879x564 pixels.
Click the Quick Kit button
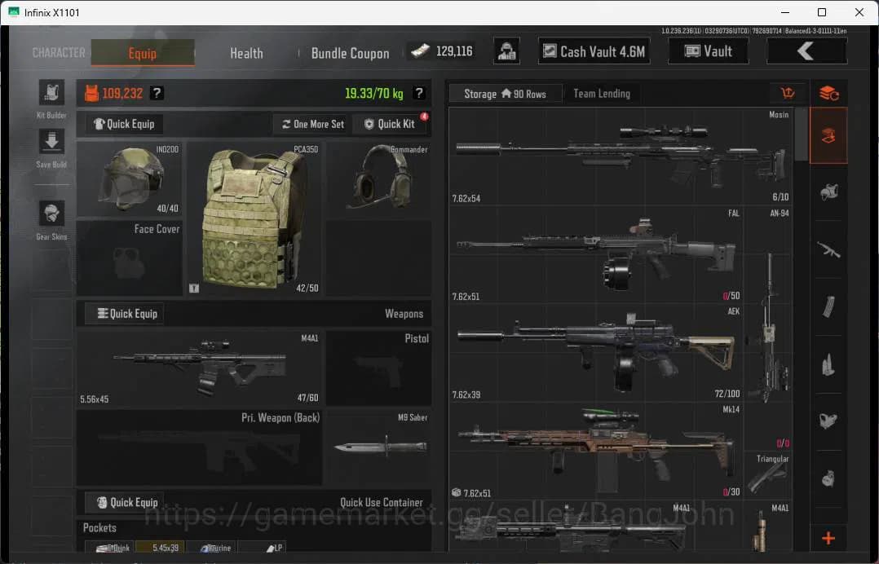pos(390,124)
